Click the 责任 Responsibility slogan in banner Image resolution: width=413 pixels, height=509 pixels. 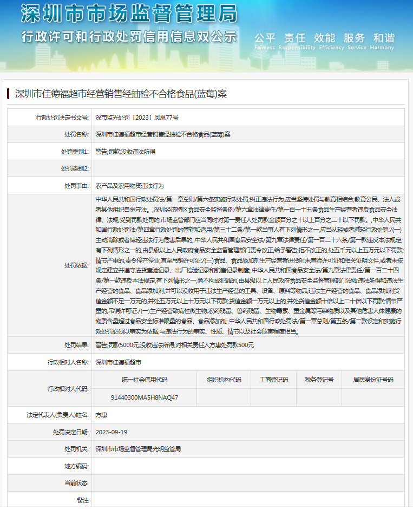tap(297, 41)
